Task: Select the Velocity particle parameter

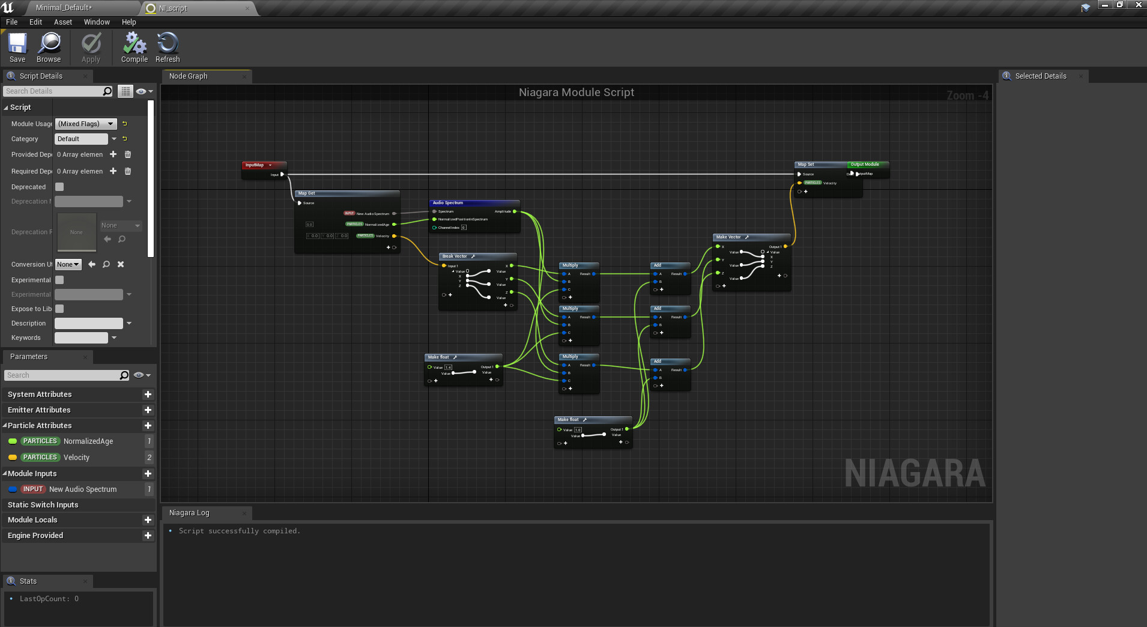Action: 76,458
